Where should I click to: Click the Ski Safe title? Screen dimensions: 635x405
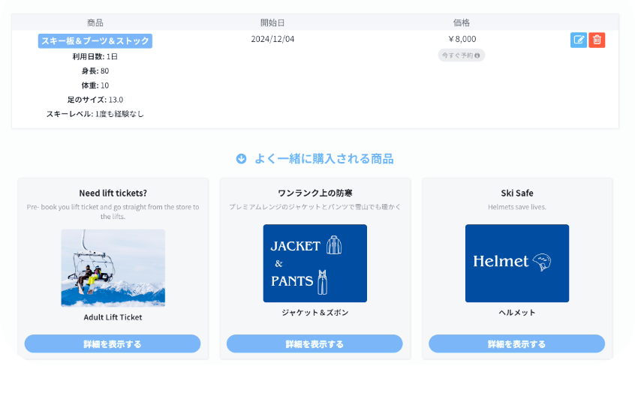point(517,193)
